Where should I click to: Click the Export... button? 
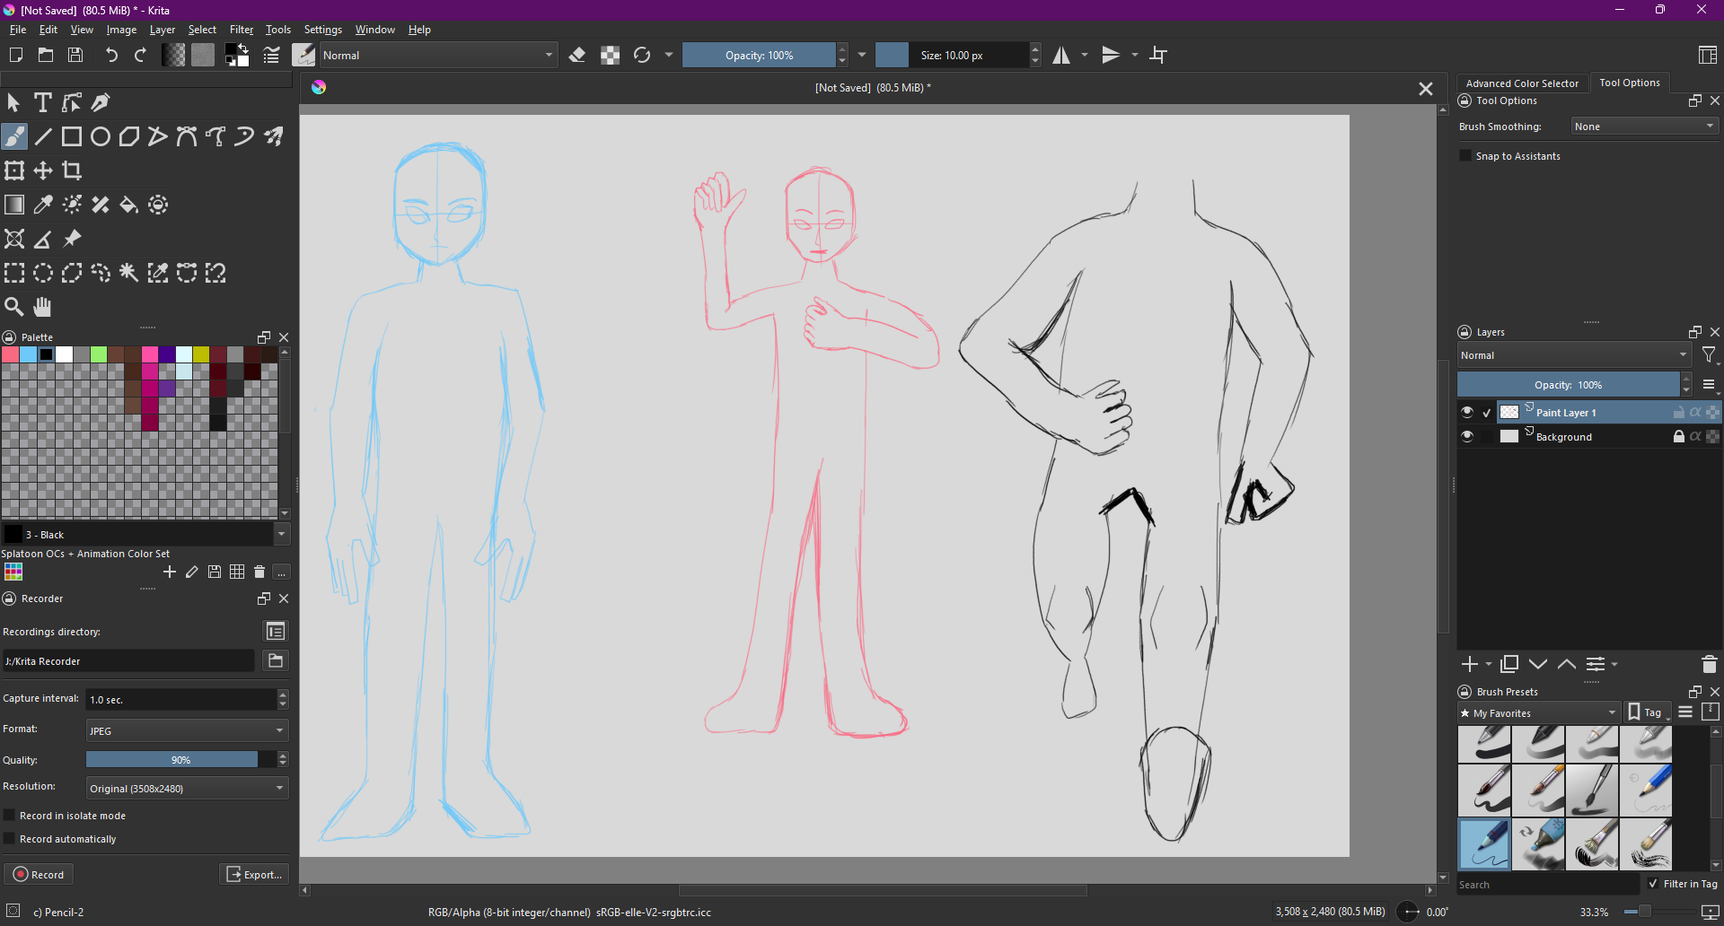click(x=254, y=874)
